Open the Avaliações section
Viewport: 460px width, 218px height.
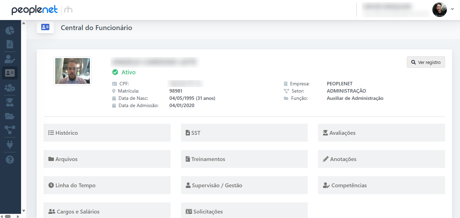coord(382,133)
